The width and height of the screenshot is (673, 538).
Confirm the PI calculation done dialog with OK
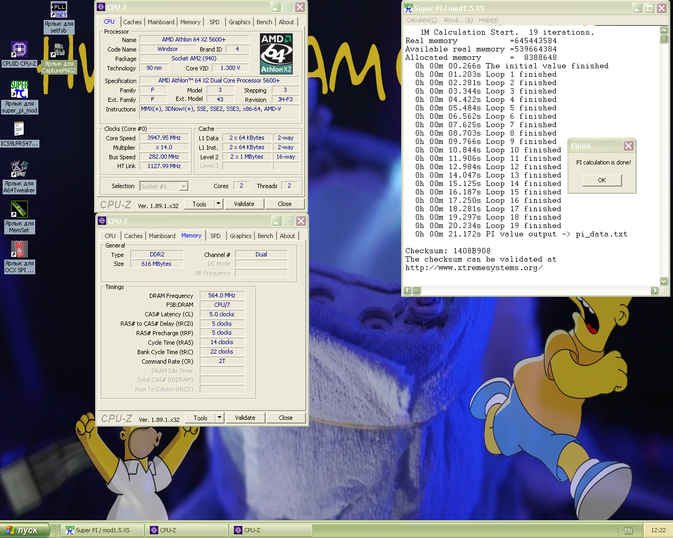coord(602,180)
